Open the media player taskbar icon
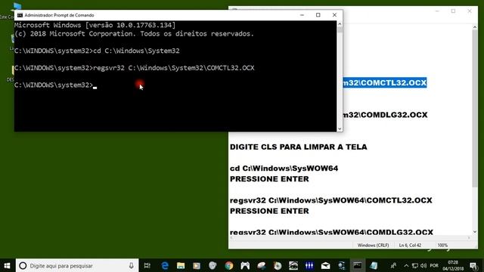 (x=197, y=265)
